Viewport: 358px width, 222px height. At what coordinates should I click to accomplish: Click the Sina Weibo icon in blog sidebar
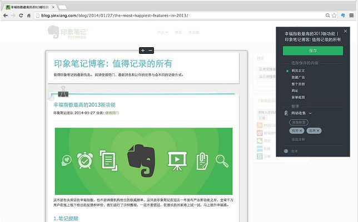click(260, 133)
